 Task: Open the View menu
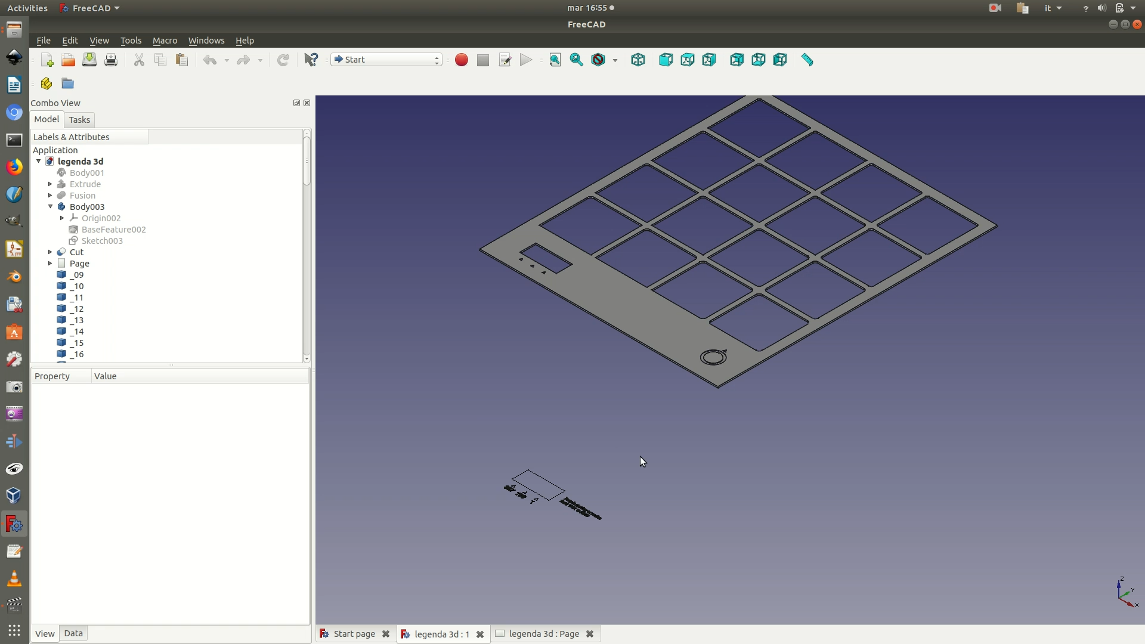click(x=99, y=41)
